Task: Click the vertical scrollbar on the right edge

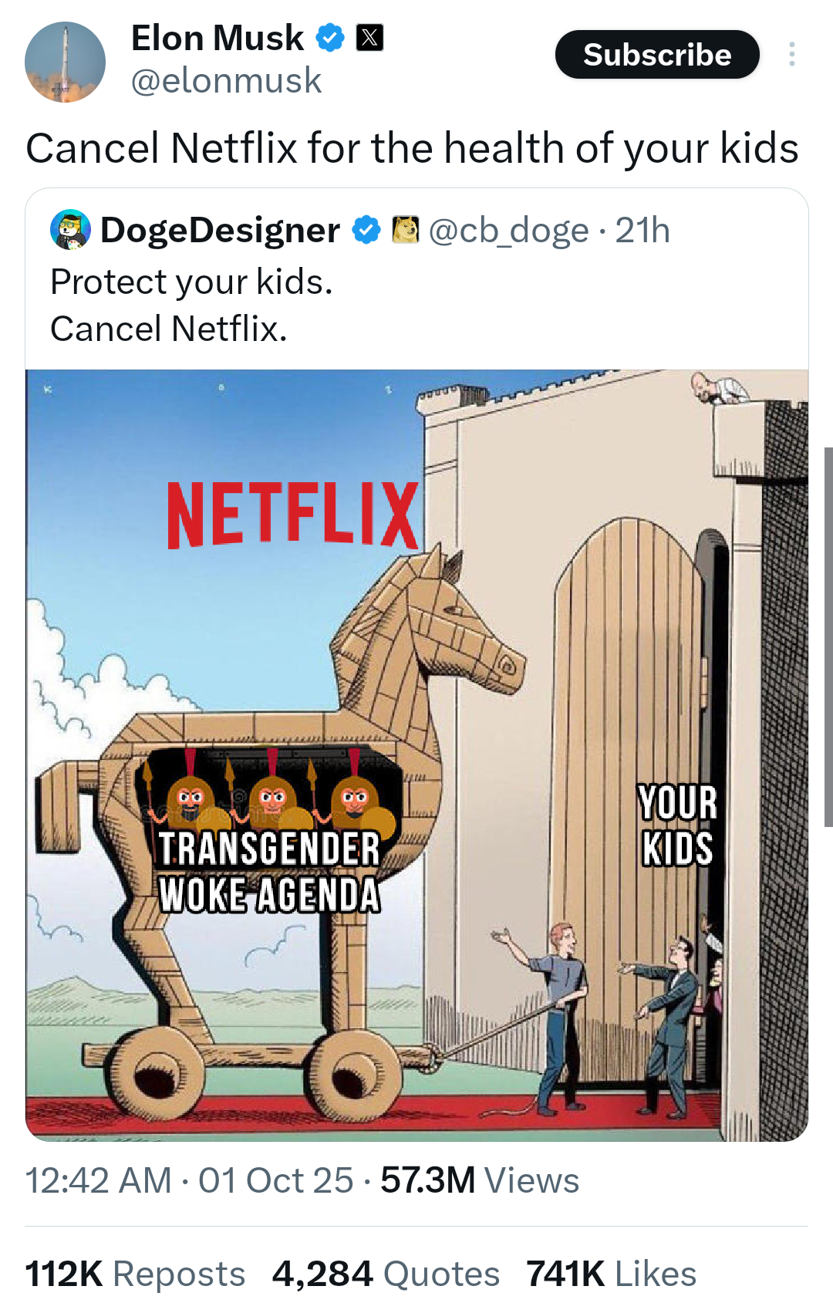Action: [828, 636]
